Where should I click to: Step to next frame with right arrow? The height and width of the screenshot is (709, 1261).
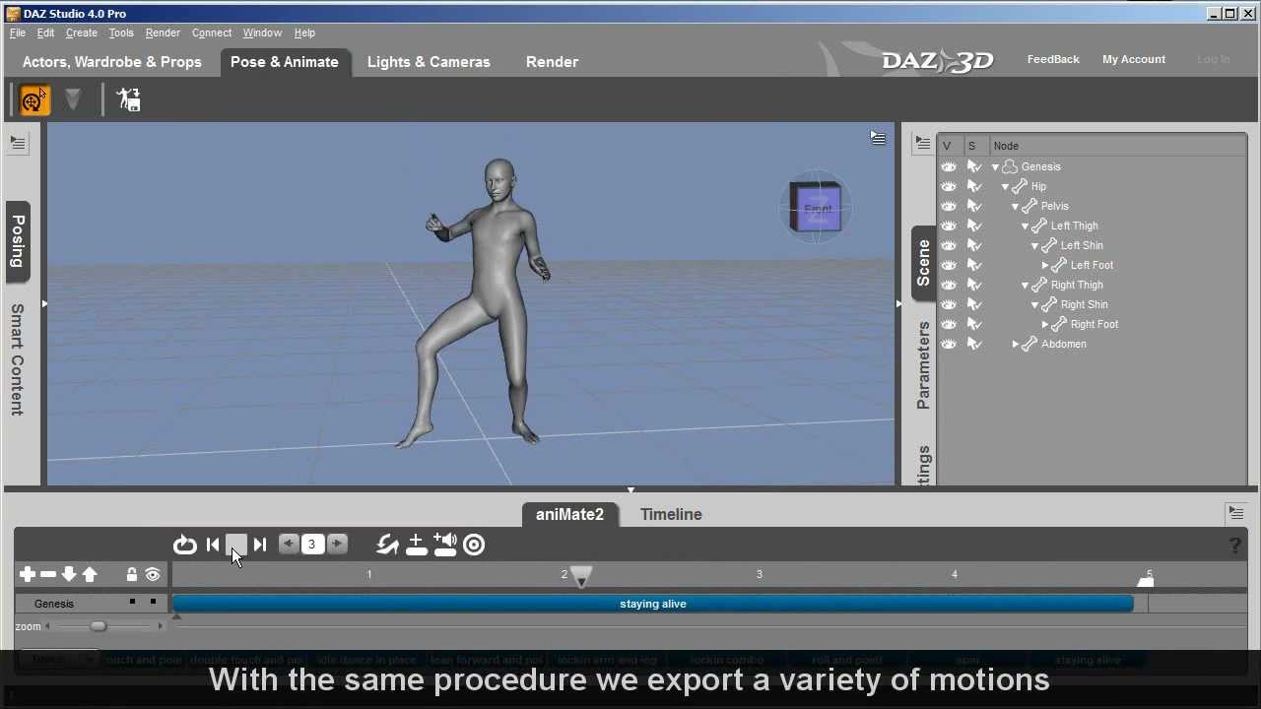point(337,544)
